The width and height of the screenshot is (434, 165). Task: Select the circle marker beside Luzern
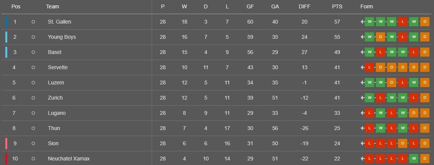pos(33,82)
